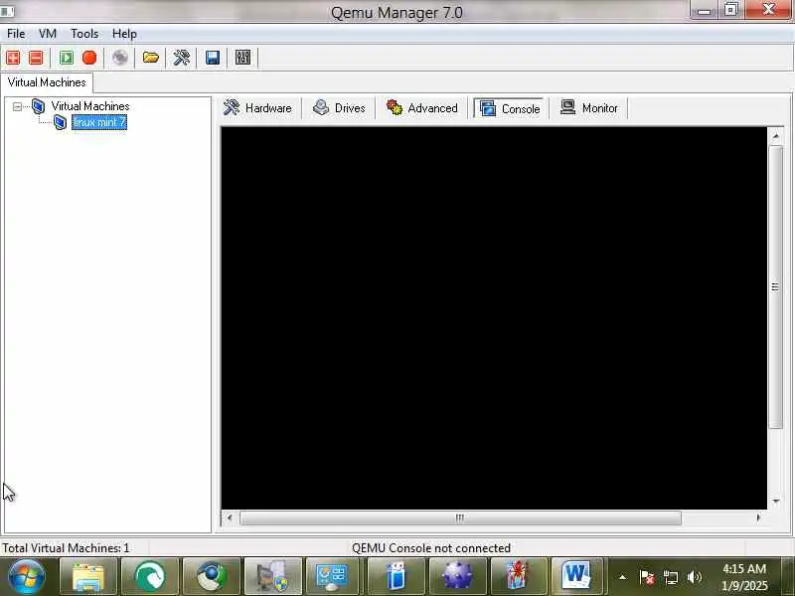
Task: Click the blue floppy disk save icon
Action: (x=213, y=58)
